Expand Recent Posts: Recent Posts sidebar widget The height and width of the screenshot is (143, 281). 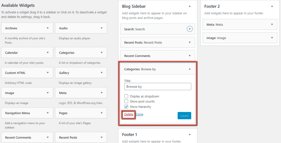point(190,42)
